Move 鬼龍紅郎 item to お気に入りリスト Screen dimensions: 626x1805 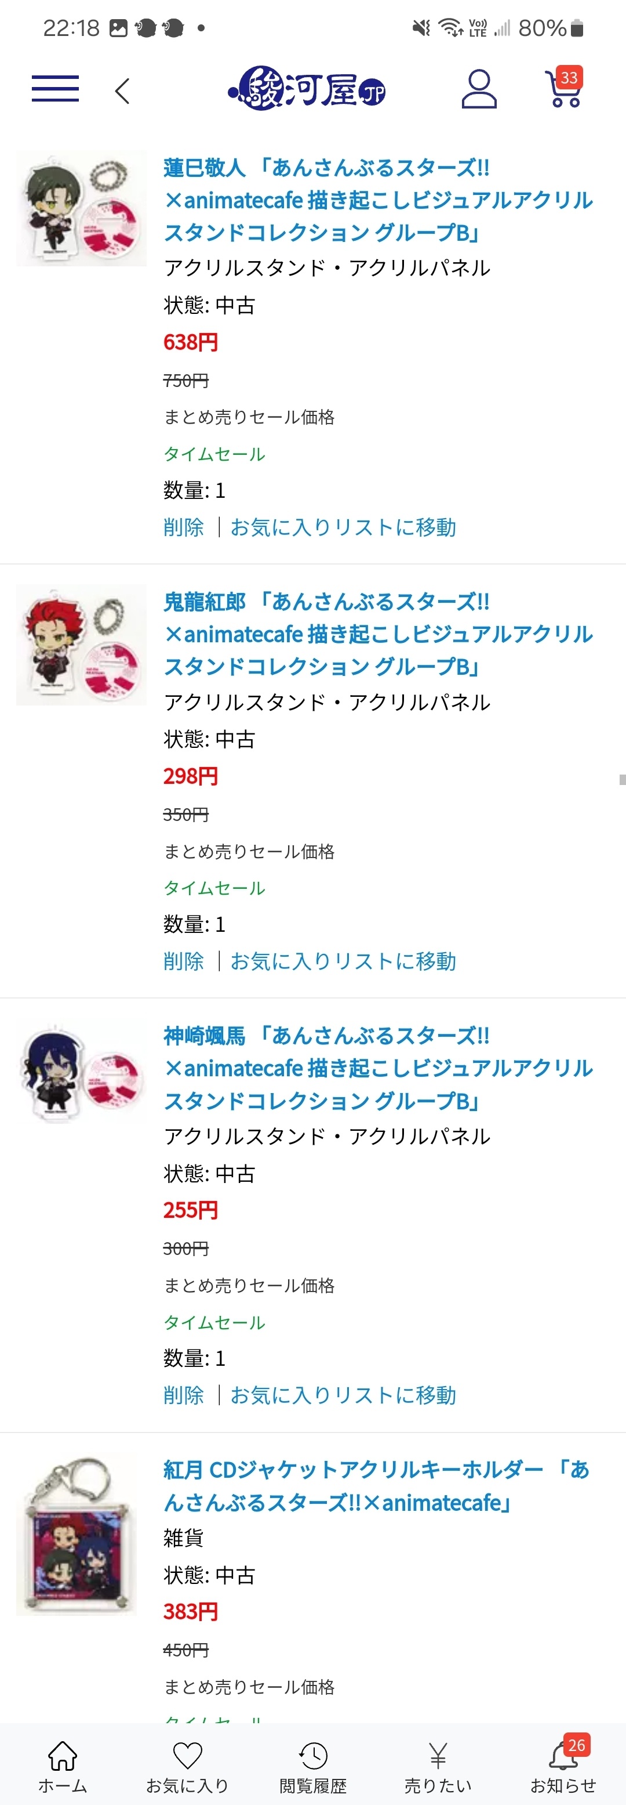tap(343, 961)
